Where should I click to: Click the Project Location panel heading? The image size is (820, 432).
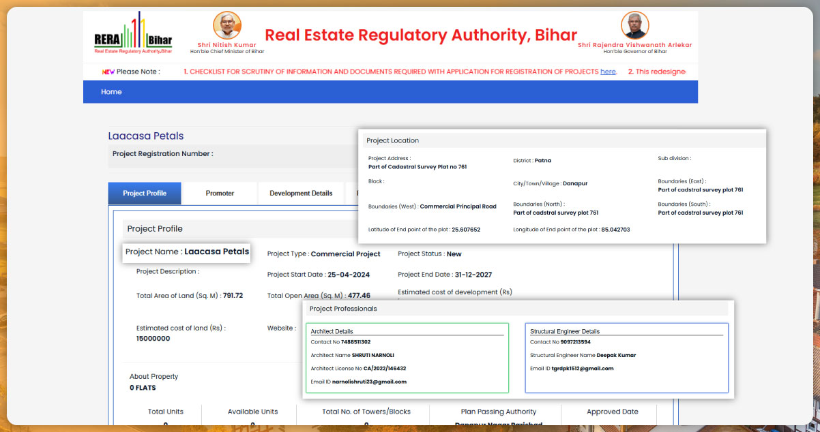[392, 140]
